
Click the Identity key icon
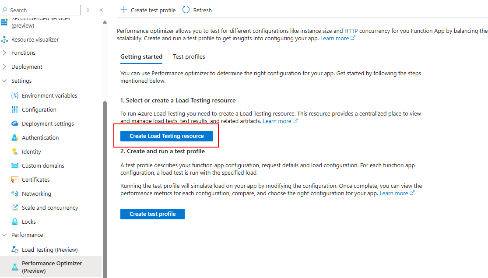tap(14, 151)
